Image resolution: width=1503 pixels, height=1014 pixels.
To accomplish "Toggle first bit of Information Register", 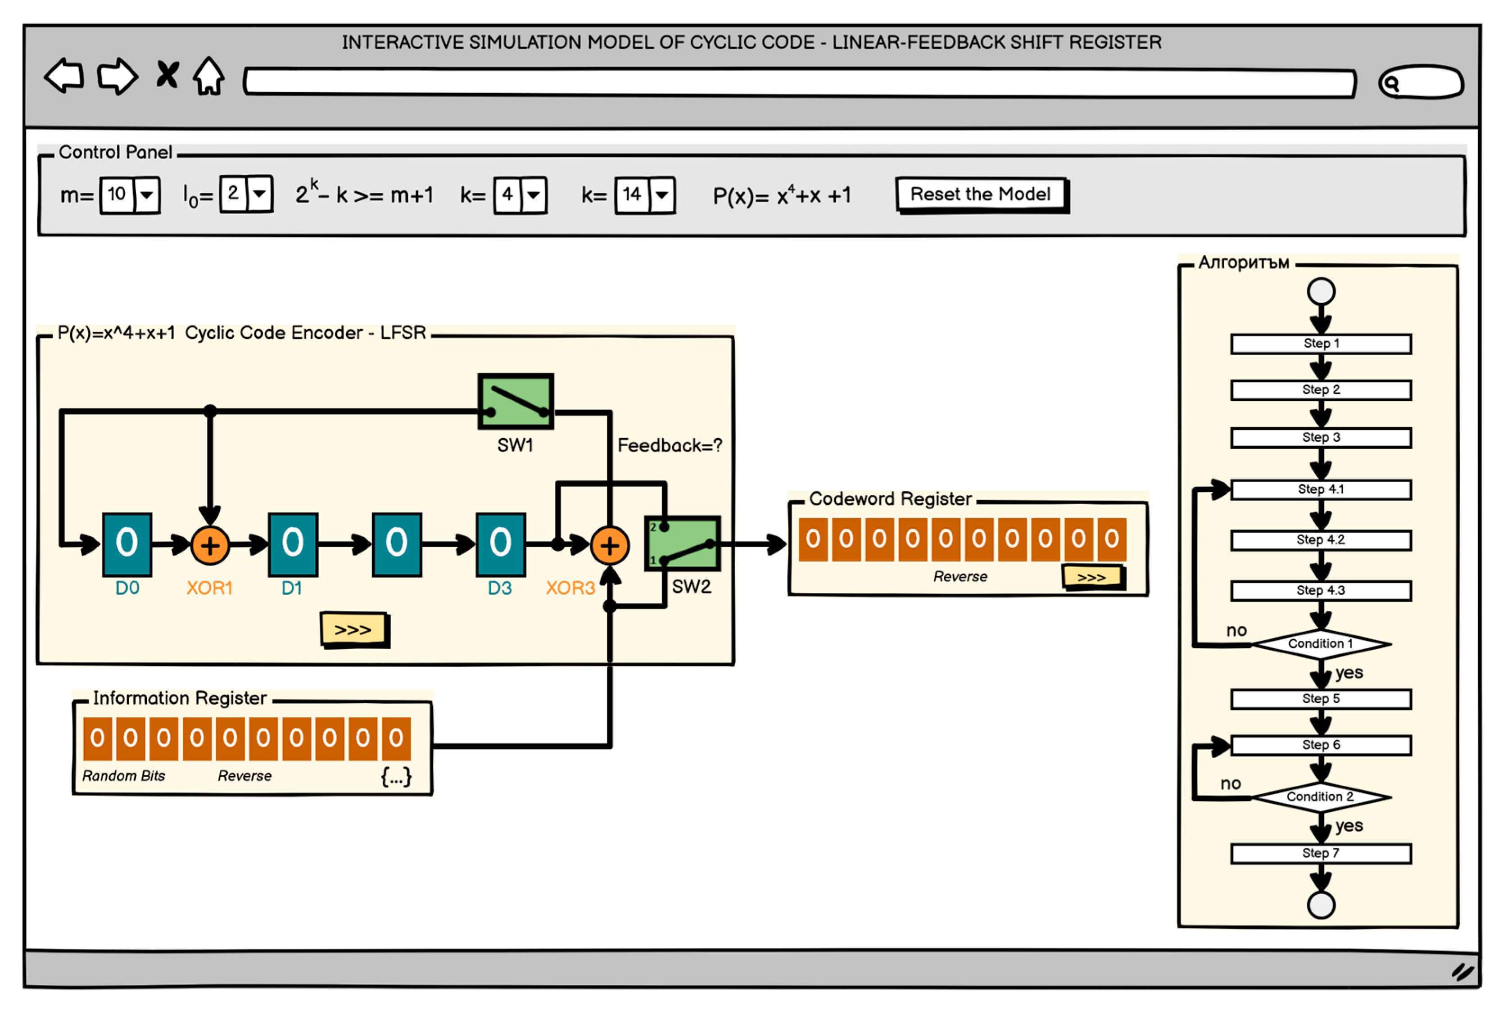I will [x=98, y=738].
